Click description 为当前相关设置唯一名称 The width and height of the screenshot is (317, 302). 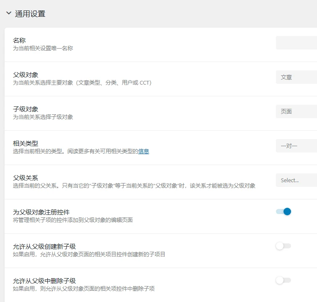pos(43,48)
